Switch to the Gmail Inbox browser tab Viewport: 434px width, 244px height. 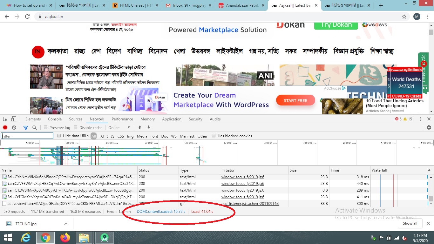(x=188, y=5)
